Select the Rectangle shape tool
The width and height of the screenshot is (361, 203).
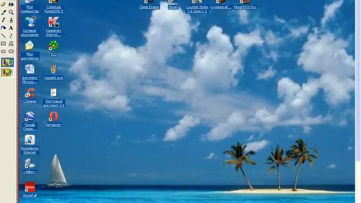[3, 43]
